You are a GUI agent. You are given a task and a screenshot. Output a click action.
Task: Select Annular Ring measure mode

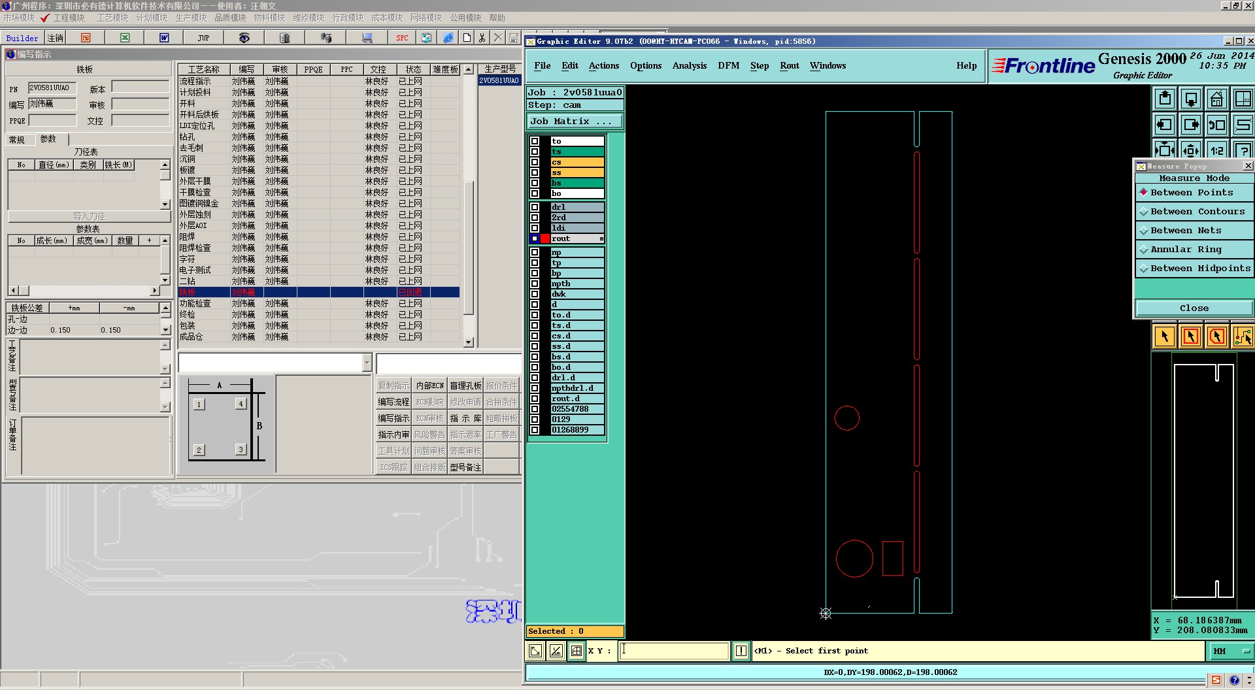point(1186,250)
